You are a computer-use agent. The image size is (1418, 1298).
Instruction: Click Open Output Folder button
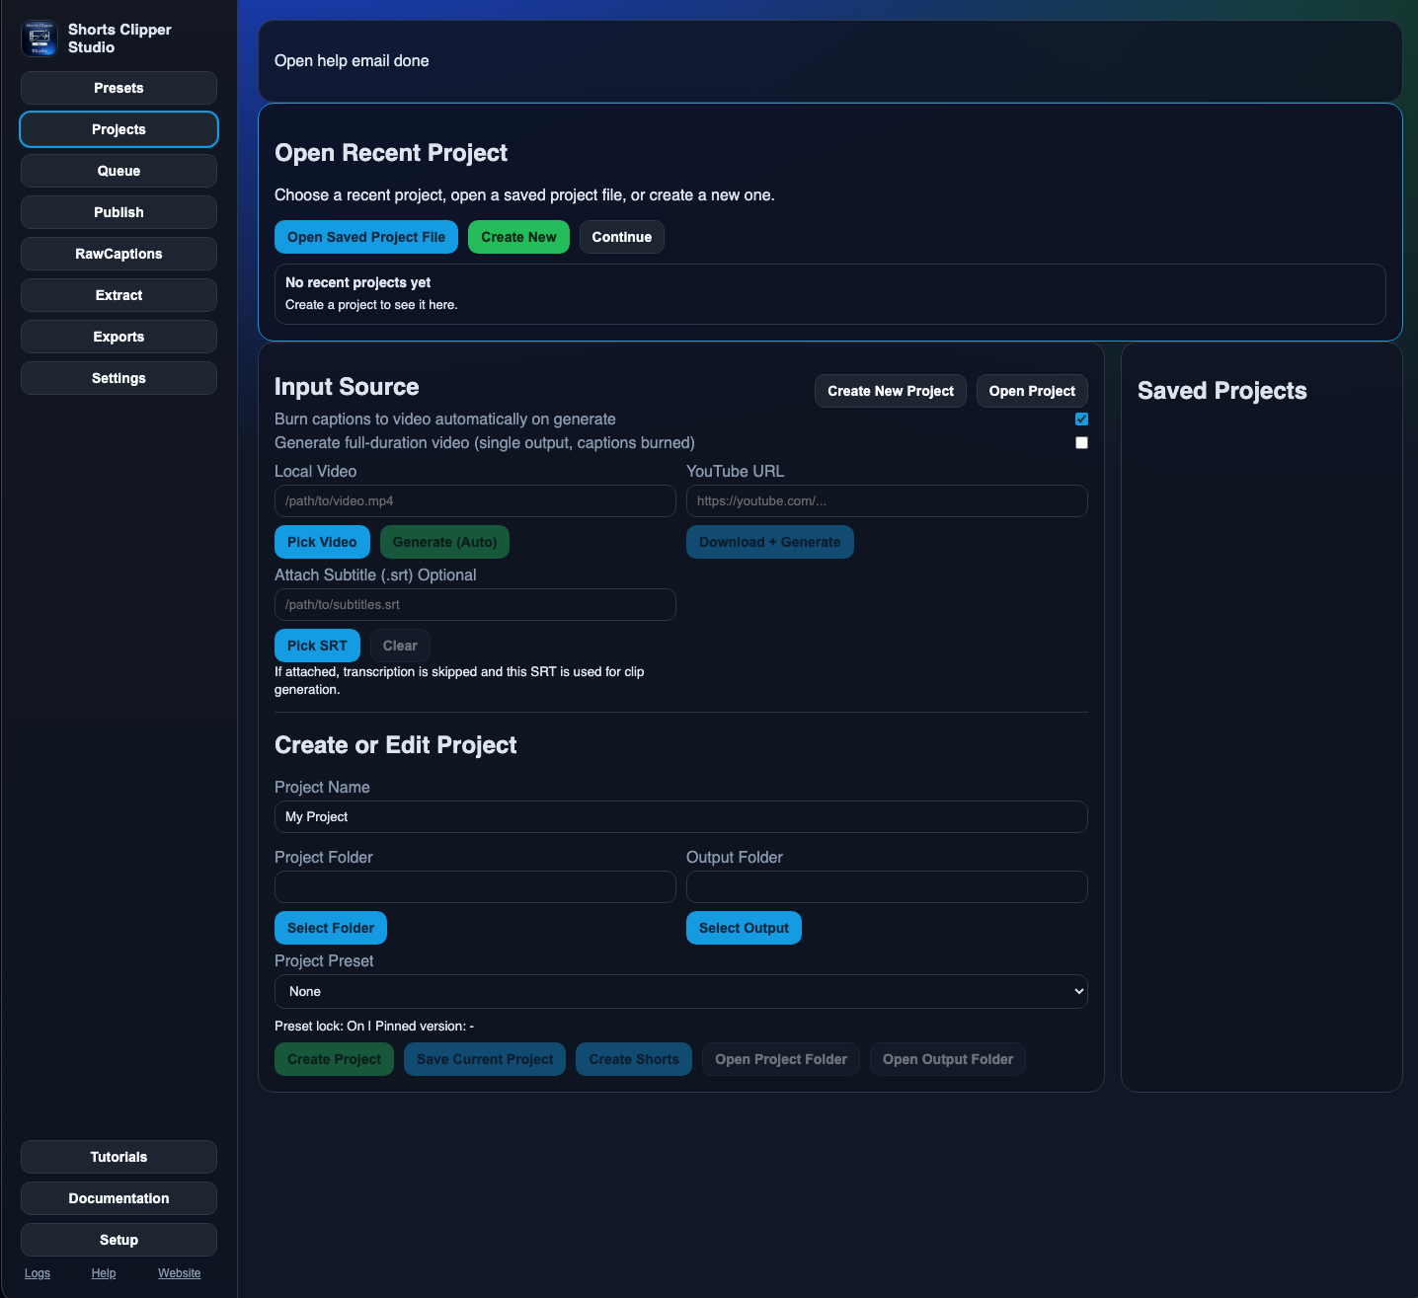tap(948, 1059)
